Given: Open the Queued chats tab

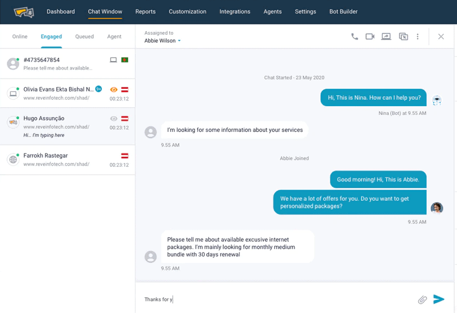Looking at the screenshot, I should click(84, 36).
